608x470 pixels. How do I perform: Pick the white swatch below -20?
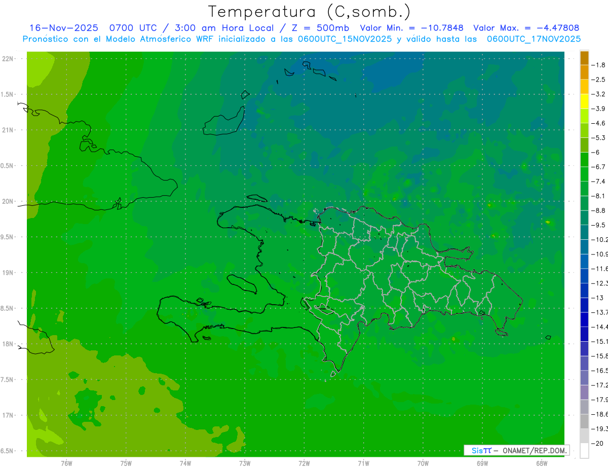[584, 451]
